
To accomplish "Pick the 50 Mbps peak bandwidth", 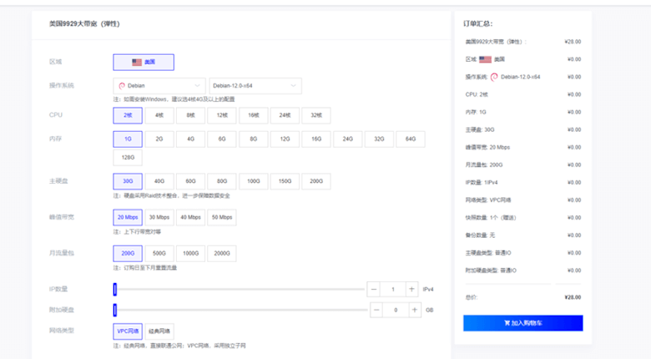I will [x=221, y=217].
